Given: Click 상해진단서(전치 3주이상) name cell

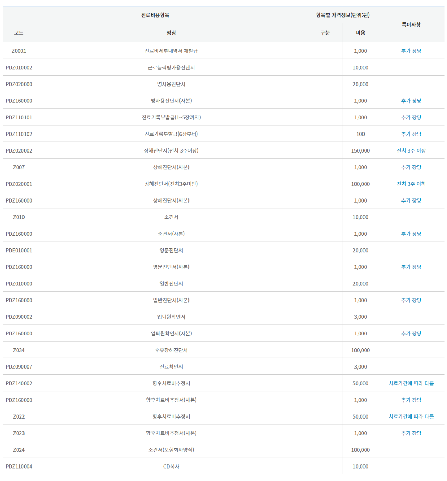Looking at the screenshot, I should pyautogui.click(x=171, y=150).
